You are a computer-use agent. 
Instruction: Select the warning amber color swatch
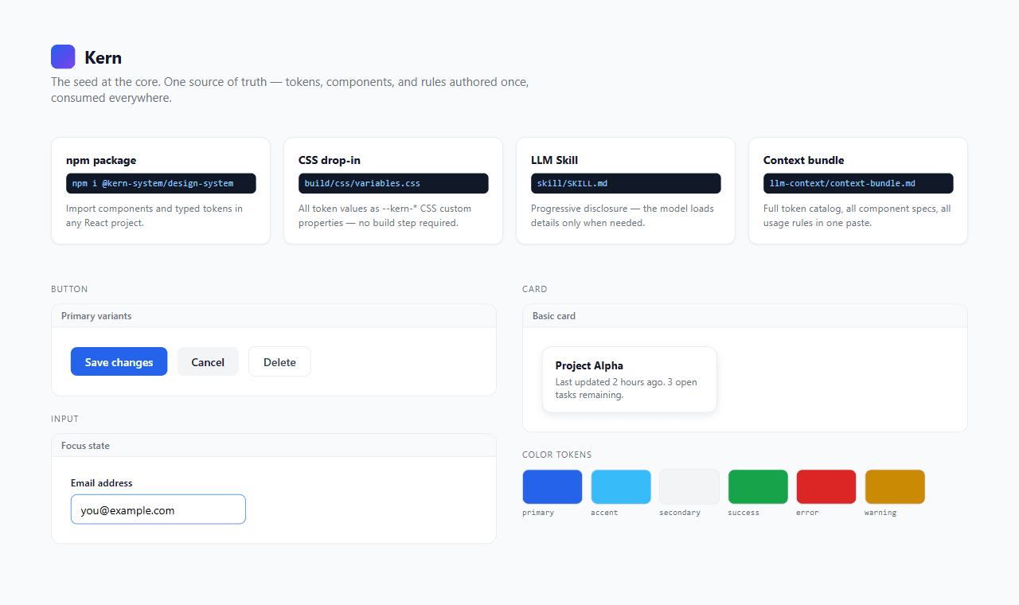coord(895,486)
